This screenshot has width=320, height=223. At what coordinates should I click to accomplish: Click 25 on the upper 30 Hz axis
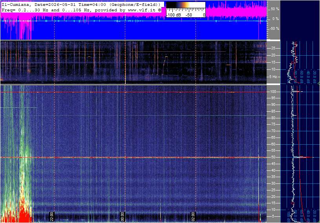point(273,48)
